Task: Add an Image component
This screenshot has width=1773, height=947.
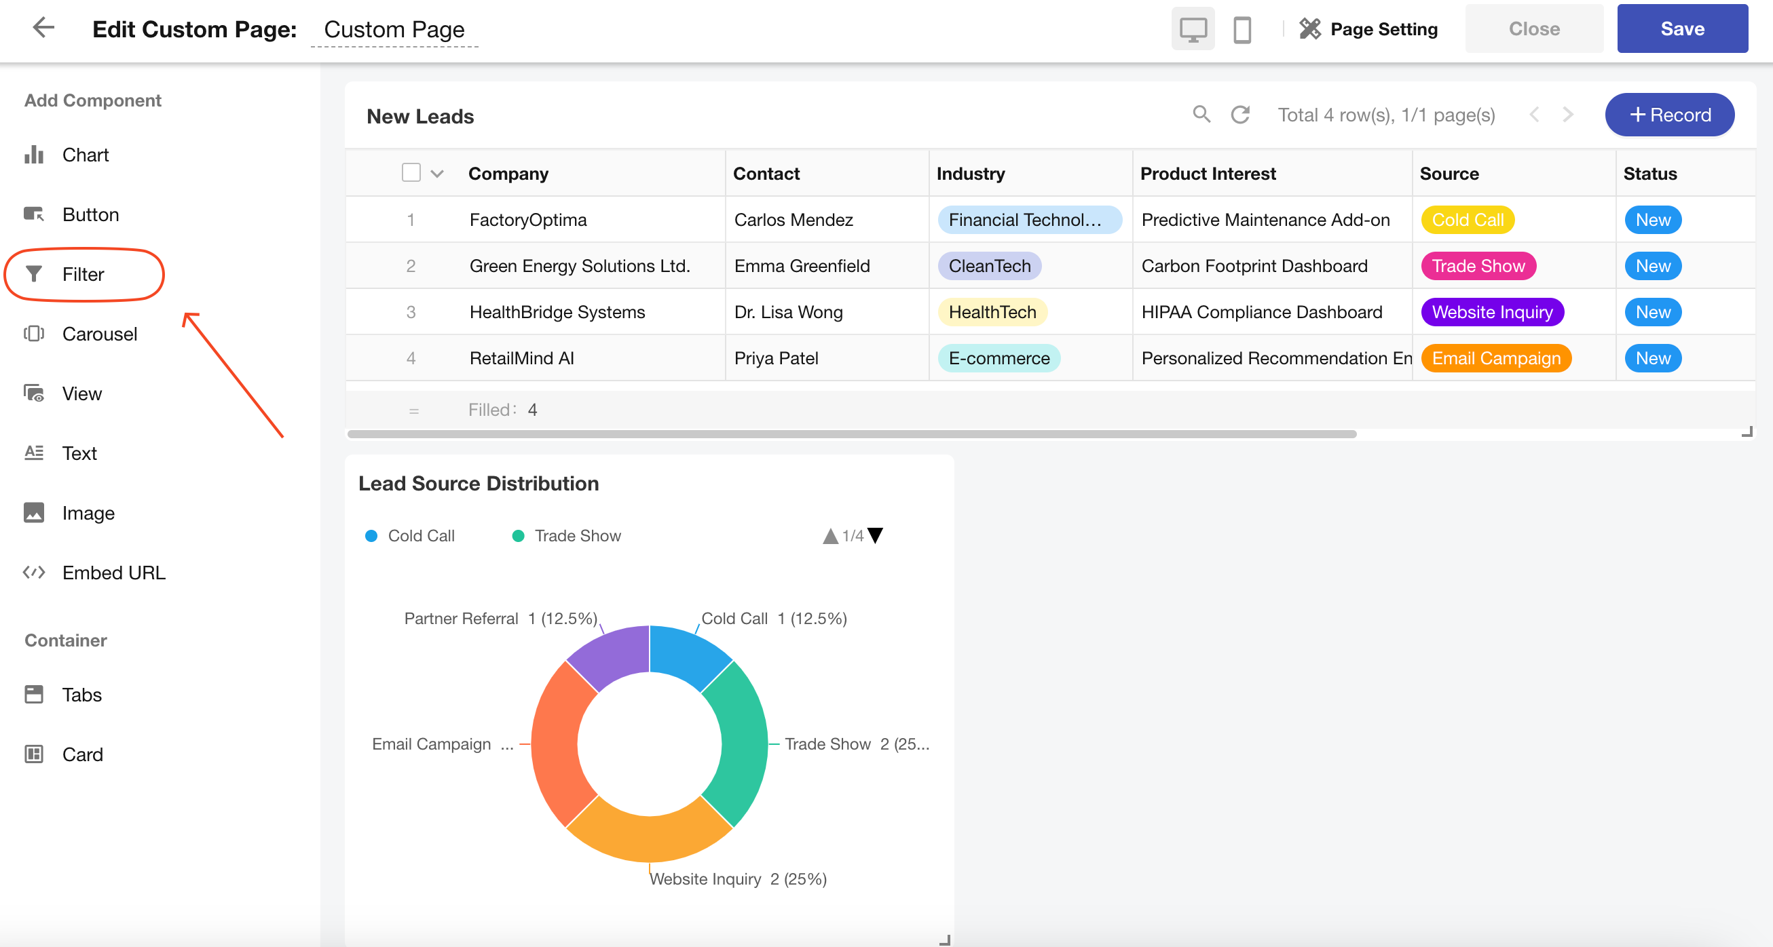Action: [x=88, y=513]
